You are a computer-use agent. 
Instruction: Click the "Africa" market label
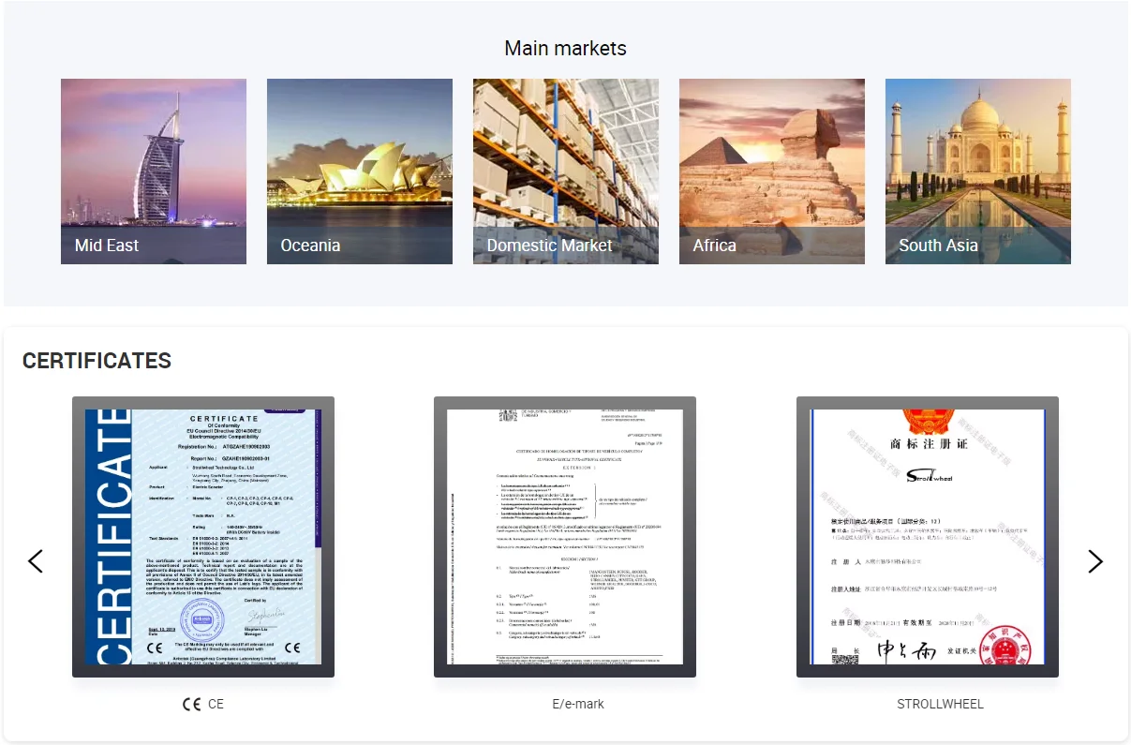tap(714, 246)
